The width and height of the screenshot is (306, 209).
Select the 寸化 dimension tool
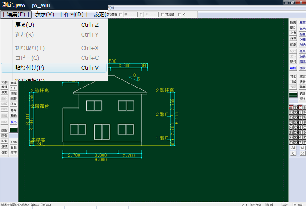pyautogui.click(x=293, y=77)
